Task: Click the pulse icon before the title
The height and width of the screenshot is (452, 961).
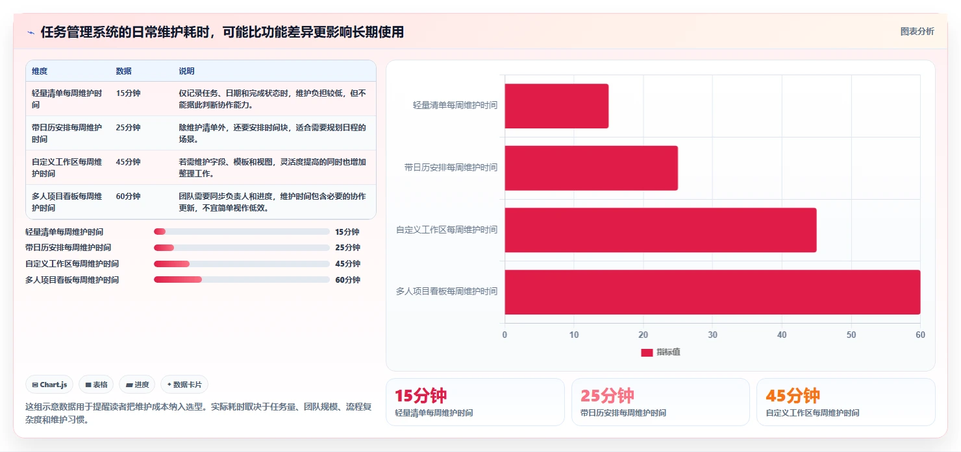Action: coord(31,32)
